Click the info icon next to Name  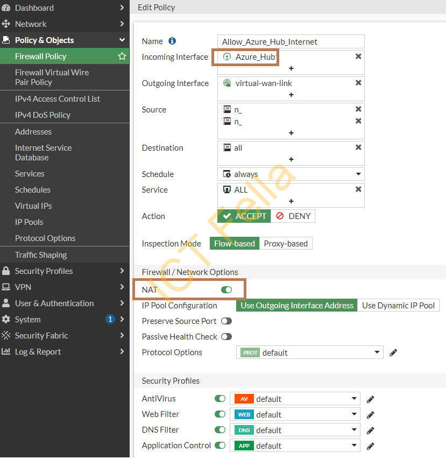click(172, 41)
